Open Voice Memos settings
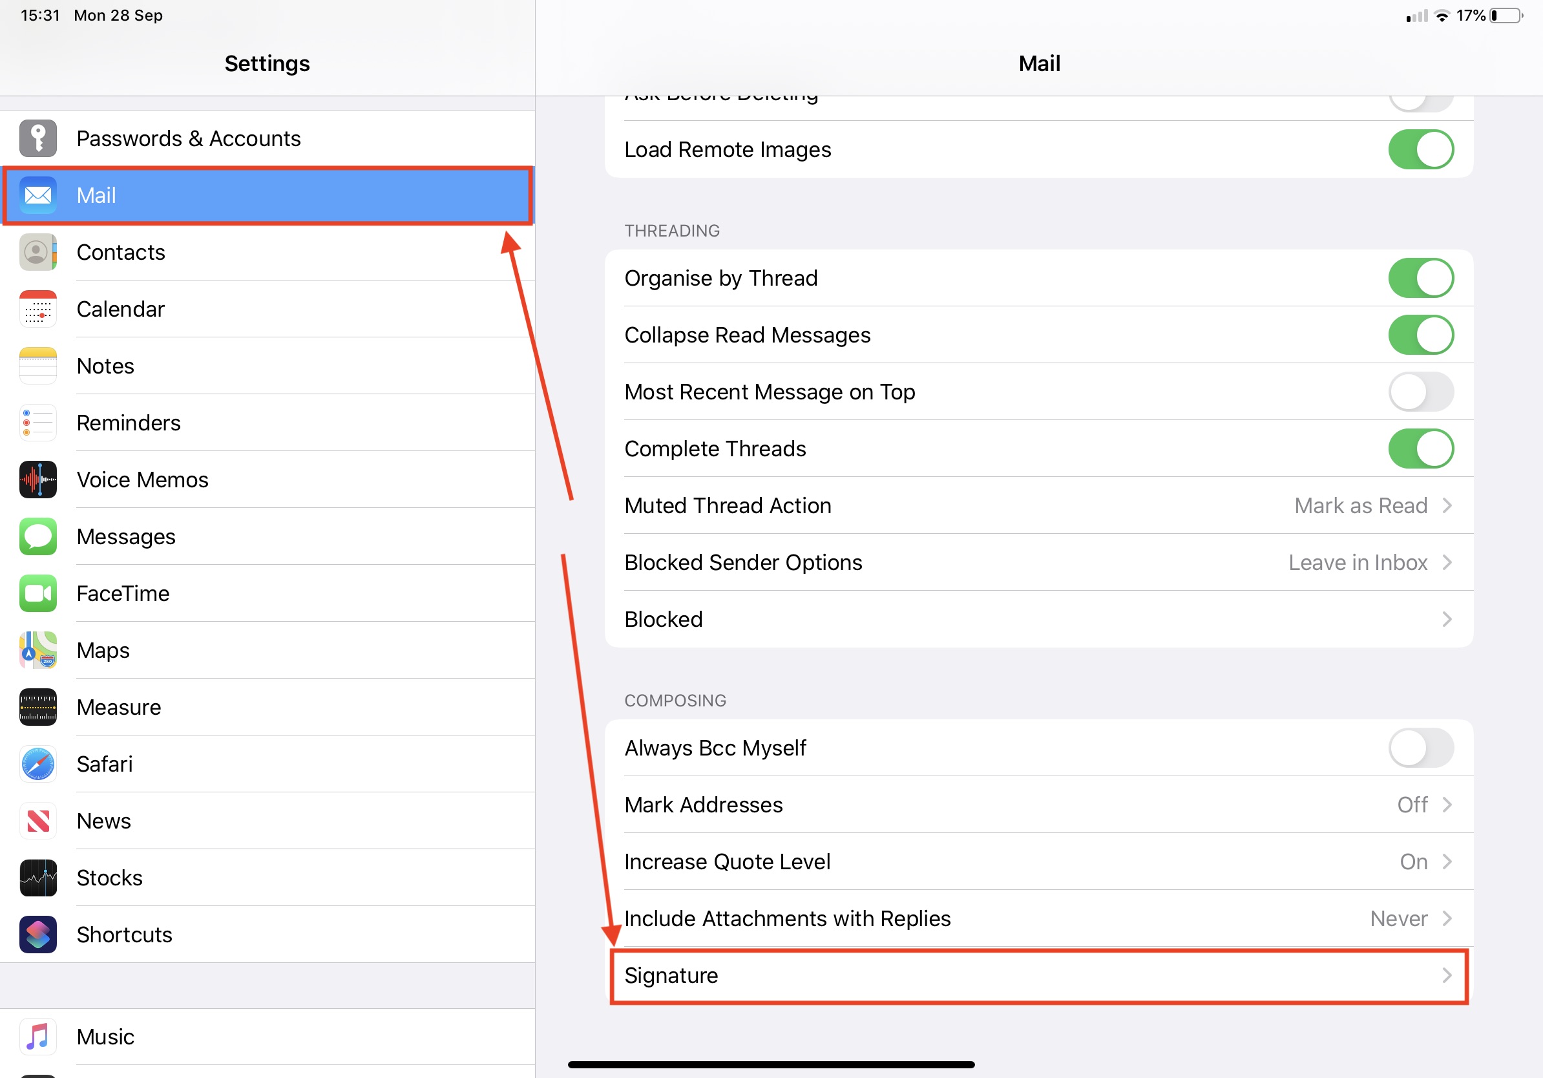This screenshot has width=1543, height=1078. 268,480
